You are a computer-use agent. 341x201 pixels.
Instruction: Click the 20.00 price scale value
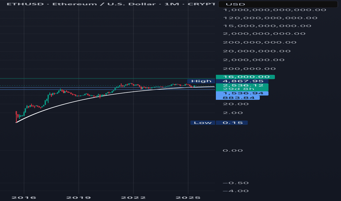[x=236, y=104]
